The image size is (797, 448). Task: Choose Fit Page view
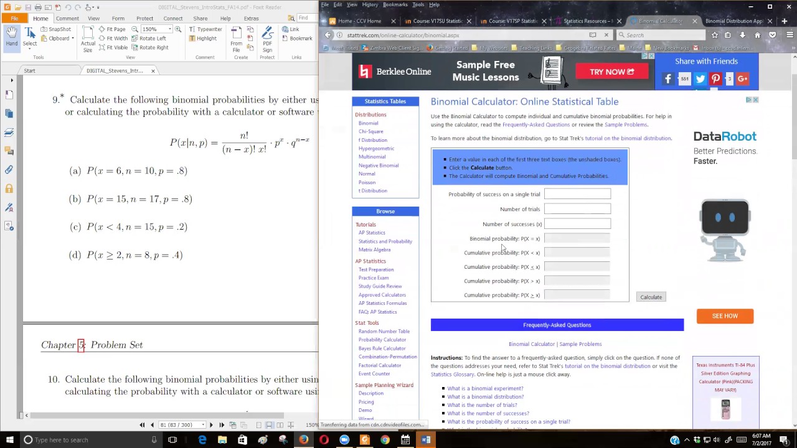(111, 29)
